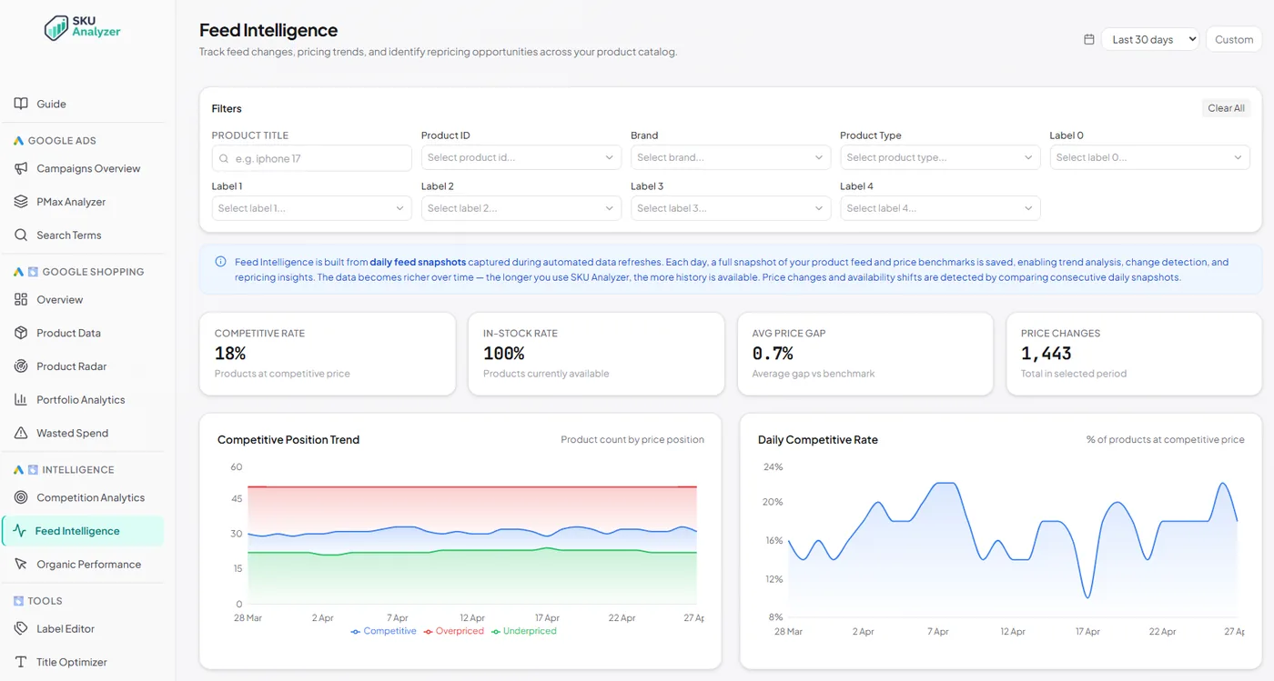Open the Product ID dropdown
1274x681 pixels.
[521, 157]
